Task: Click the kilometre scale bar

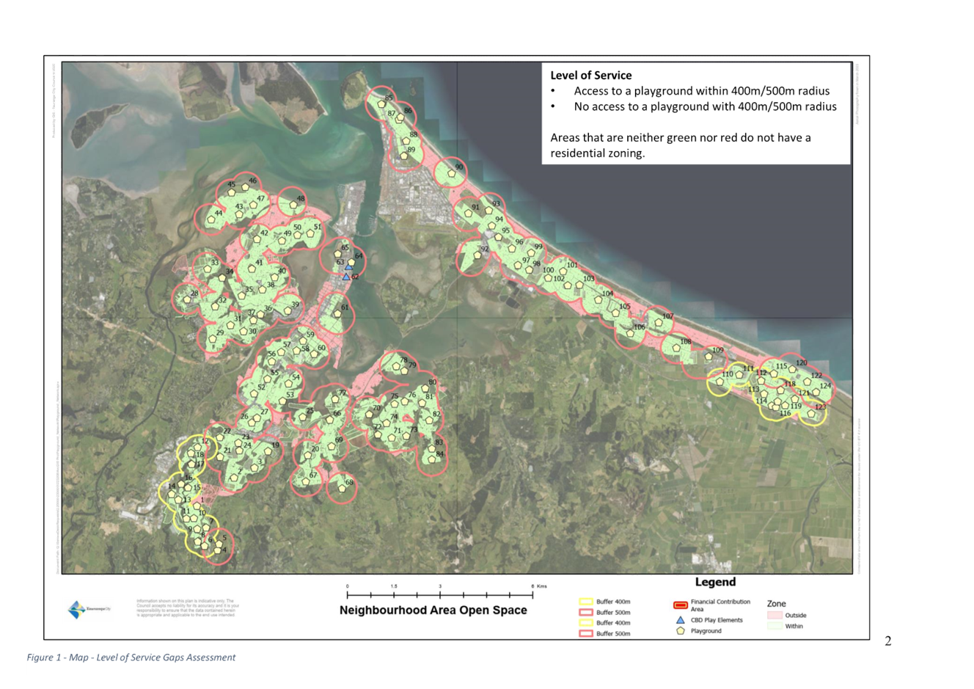Action: (x=439, y=594)
